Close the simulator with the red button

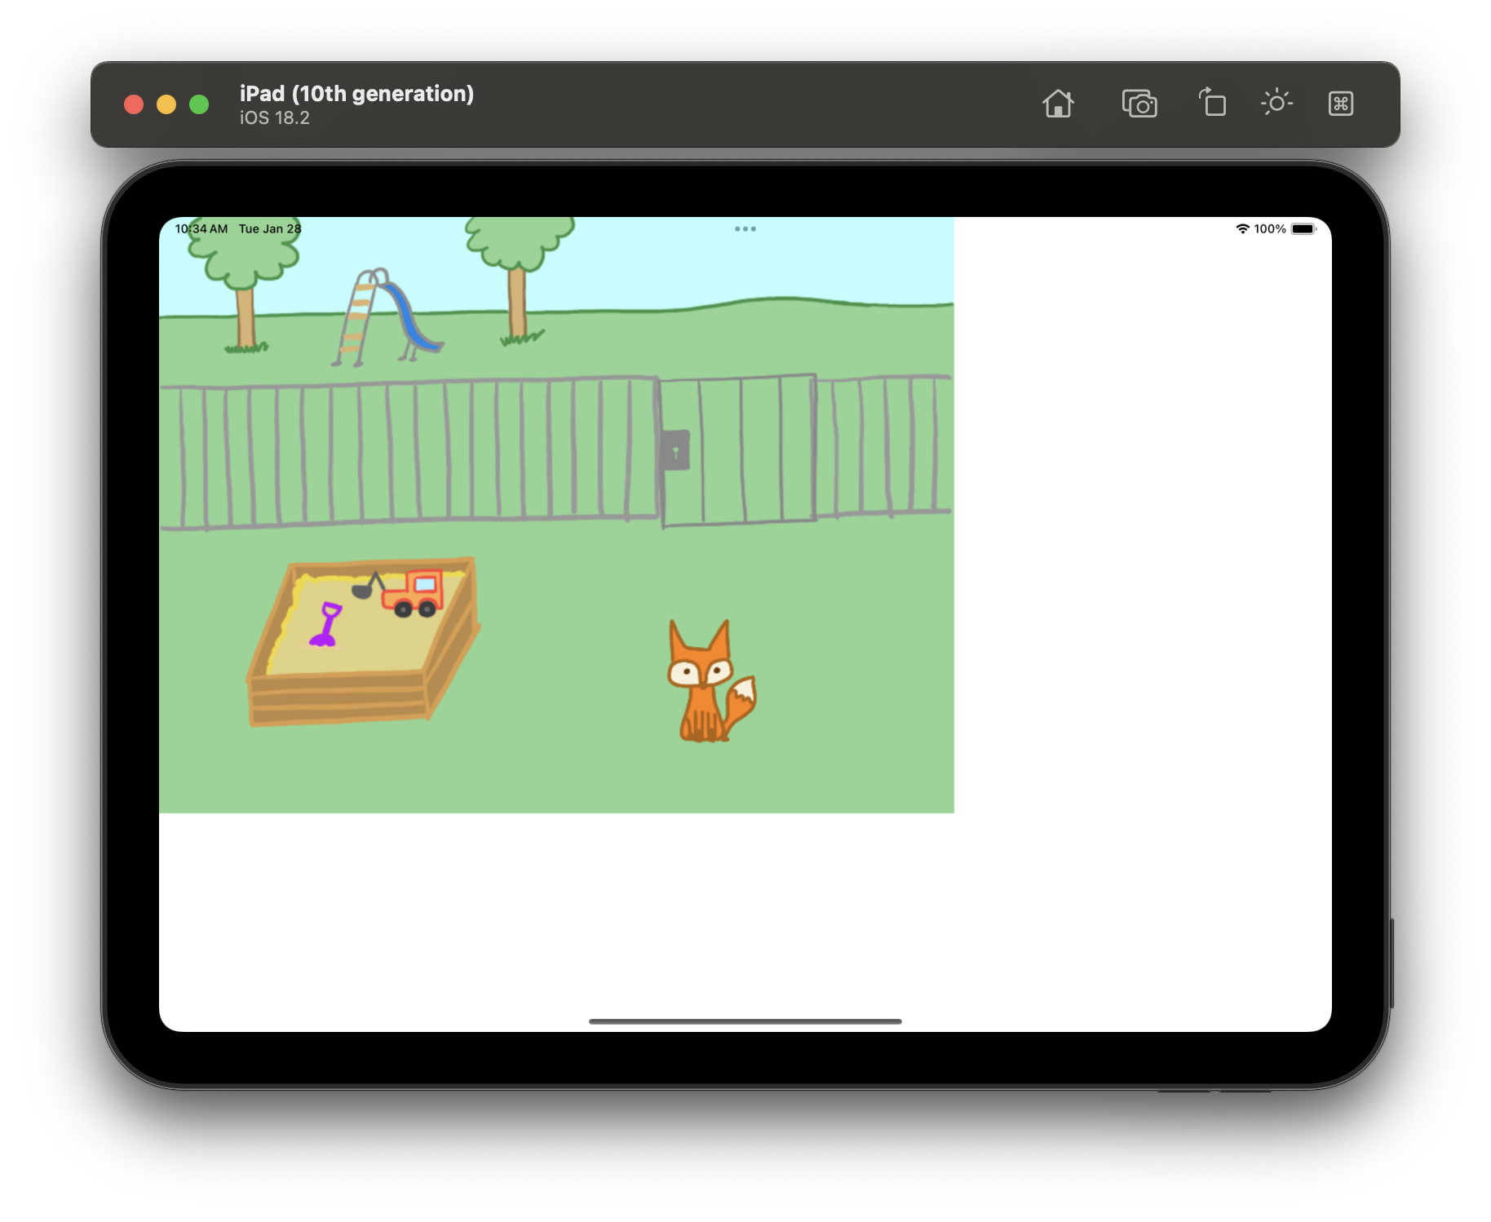134,104
